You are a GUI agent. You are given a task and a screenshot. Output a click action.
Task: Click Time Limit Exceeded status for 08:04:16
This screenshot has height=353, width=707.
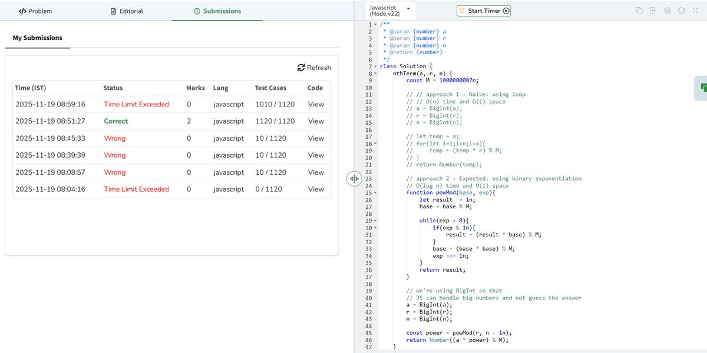tap(136, 189)
